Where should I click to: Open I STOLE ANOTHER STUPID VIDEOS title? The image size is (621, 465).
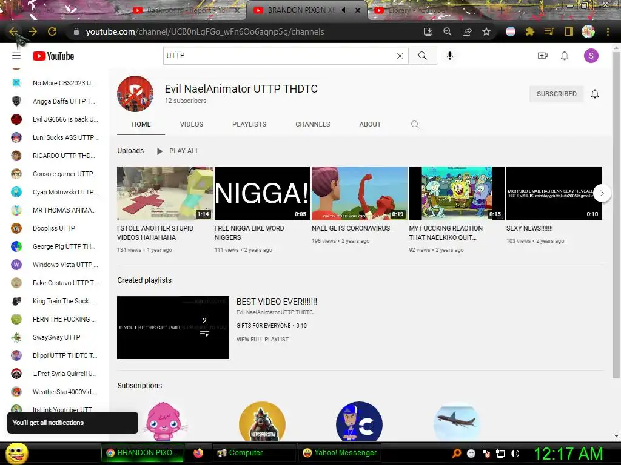(155, 233)
